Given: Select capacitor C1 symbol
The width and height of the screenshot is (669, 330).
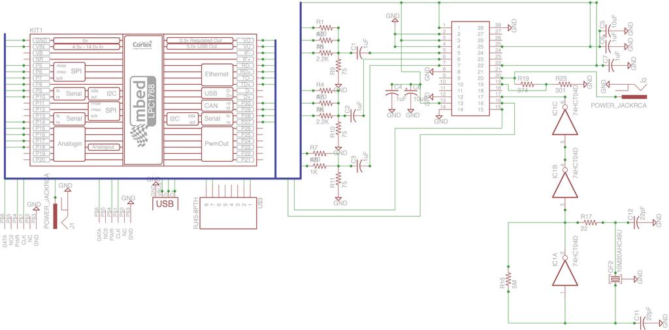Looking at the screenshot, I should 360,53.
